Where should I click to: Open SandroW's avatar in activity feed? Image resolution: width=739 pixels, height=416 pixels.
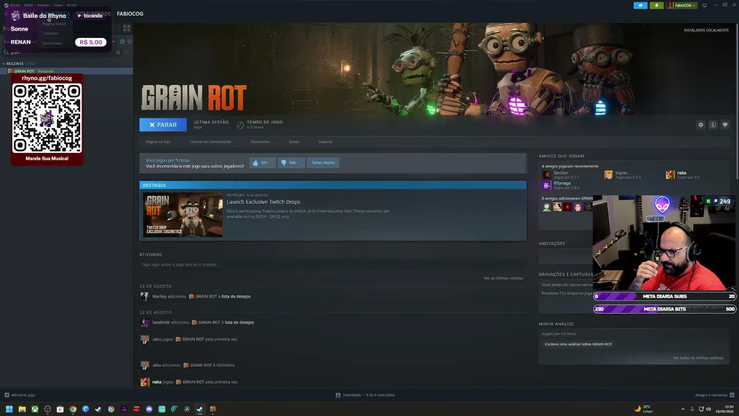[x=144, y=322]
